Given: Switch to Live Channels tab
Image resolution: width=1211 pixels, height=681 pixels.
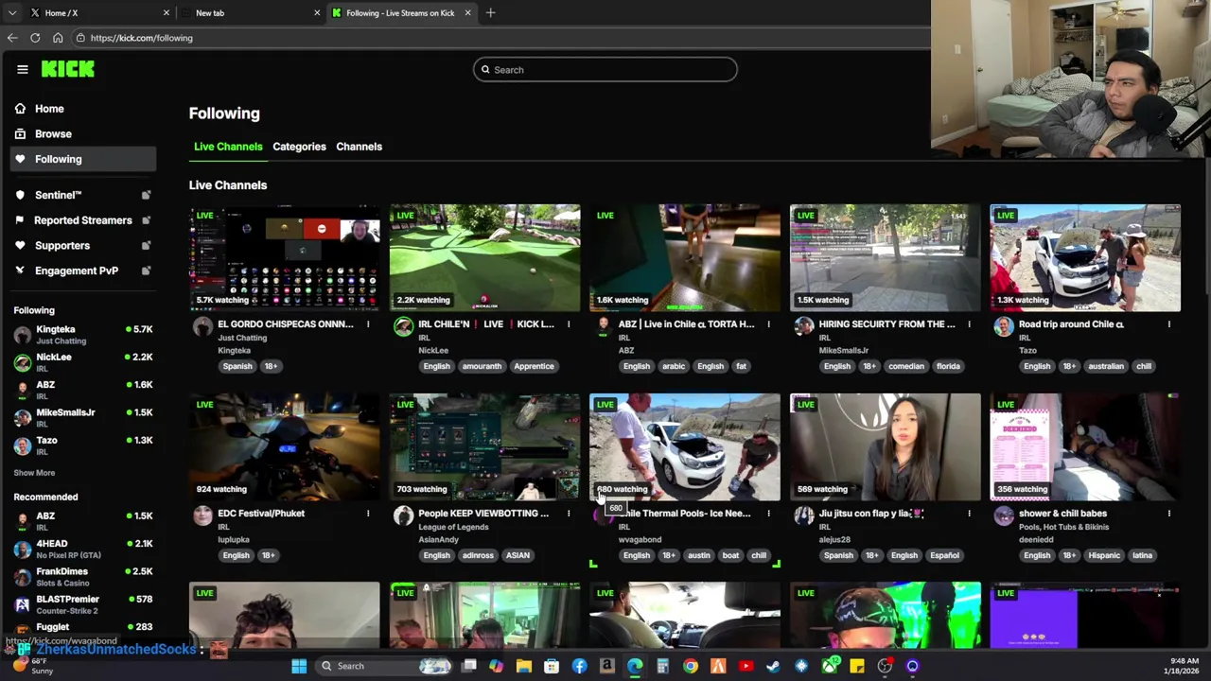Looking at the screenshot, I should coord(228,147).
